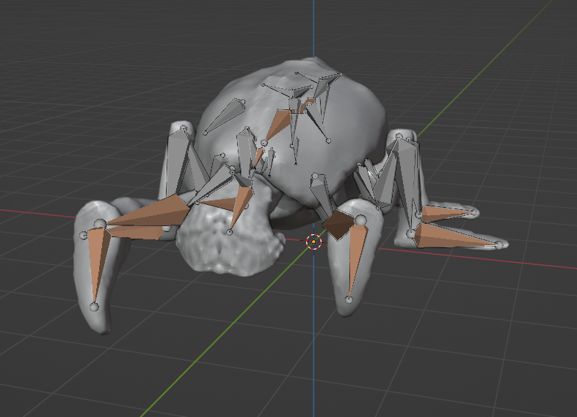Select the orange bone pointing down onto the head
The width and height of the screenshot is (577, 417).
pyautogui.click(x=241, y=207)
